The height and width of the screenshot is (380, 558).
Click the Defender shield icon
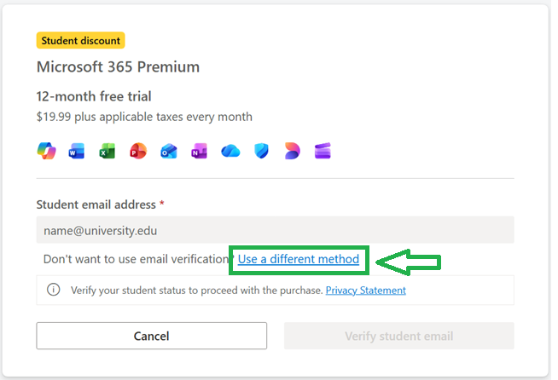(261, 151)
